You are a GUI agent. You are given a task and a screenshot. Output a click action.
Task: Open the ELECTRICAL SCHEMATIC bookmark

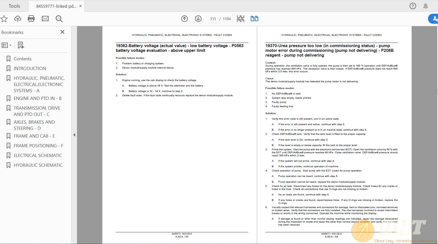(38, 156)
